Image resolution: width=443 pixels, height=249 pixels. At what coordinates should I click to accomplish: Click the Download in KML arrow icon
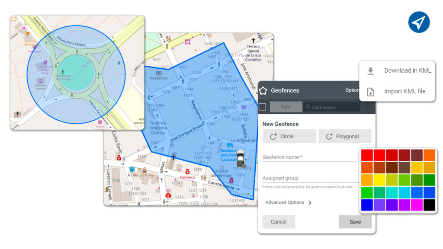point(370,71)
